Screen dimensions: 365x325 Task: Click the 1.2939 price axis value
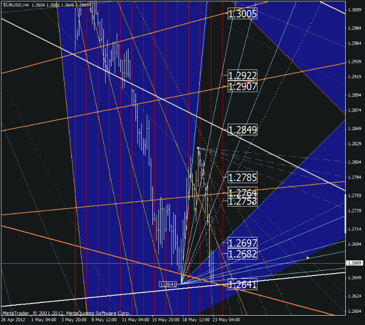pyautogui.click(x=354, y=62)
